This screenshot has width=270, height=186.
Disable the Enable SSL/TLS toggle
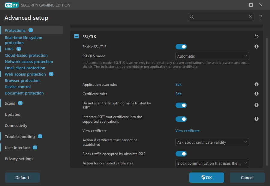click(x=181, y=47)
